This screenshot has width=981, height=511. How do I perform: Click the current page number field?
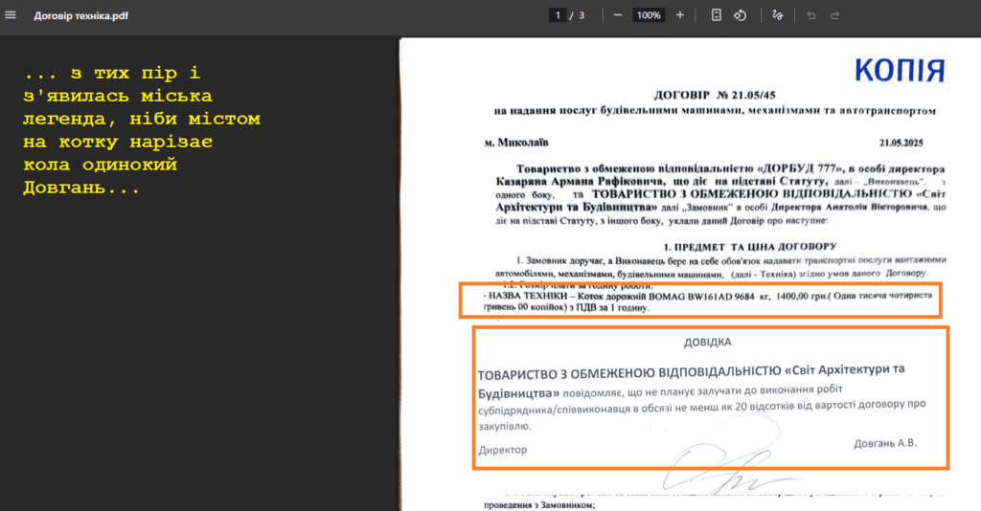pos(558,15)
